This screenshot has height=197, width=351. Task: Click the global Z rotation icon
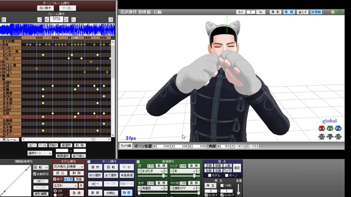pos(338,128)
